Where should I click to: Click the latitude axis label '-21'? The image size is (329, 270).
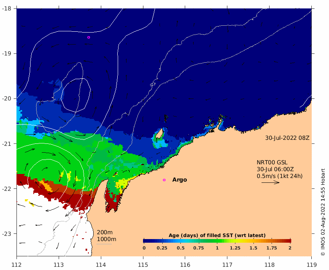coord(6,144)
